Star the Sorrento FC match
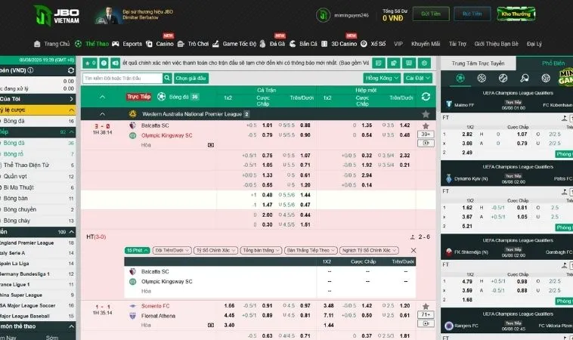 [426, 307]
